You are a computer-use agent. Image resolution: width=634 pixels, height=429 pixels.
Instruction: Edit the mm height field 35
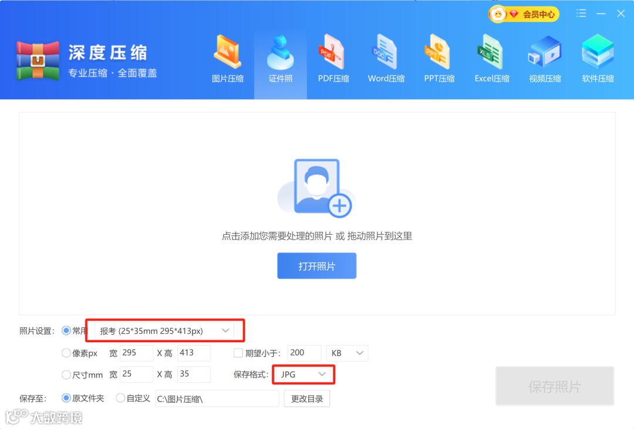coord(194,374)
